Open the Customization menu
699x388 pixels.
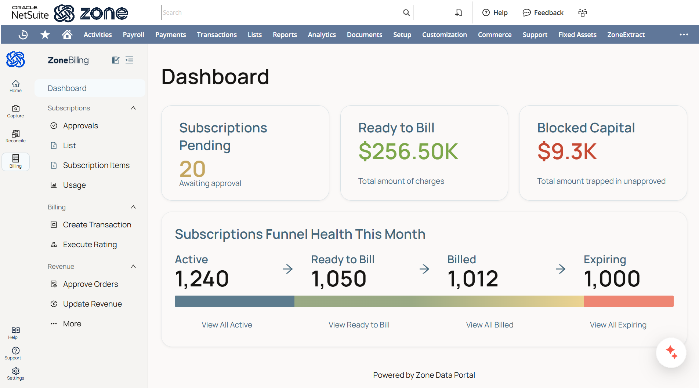click(444, 34)
